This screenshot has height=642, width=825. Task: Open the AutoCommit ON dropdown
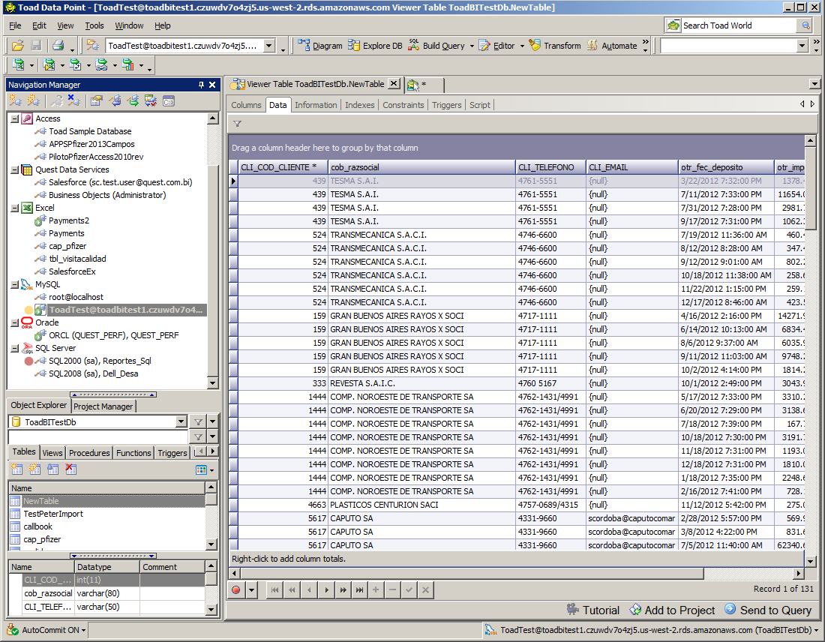pyautogui.click(x=84, y=630)
